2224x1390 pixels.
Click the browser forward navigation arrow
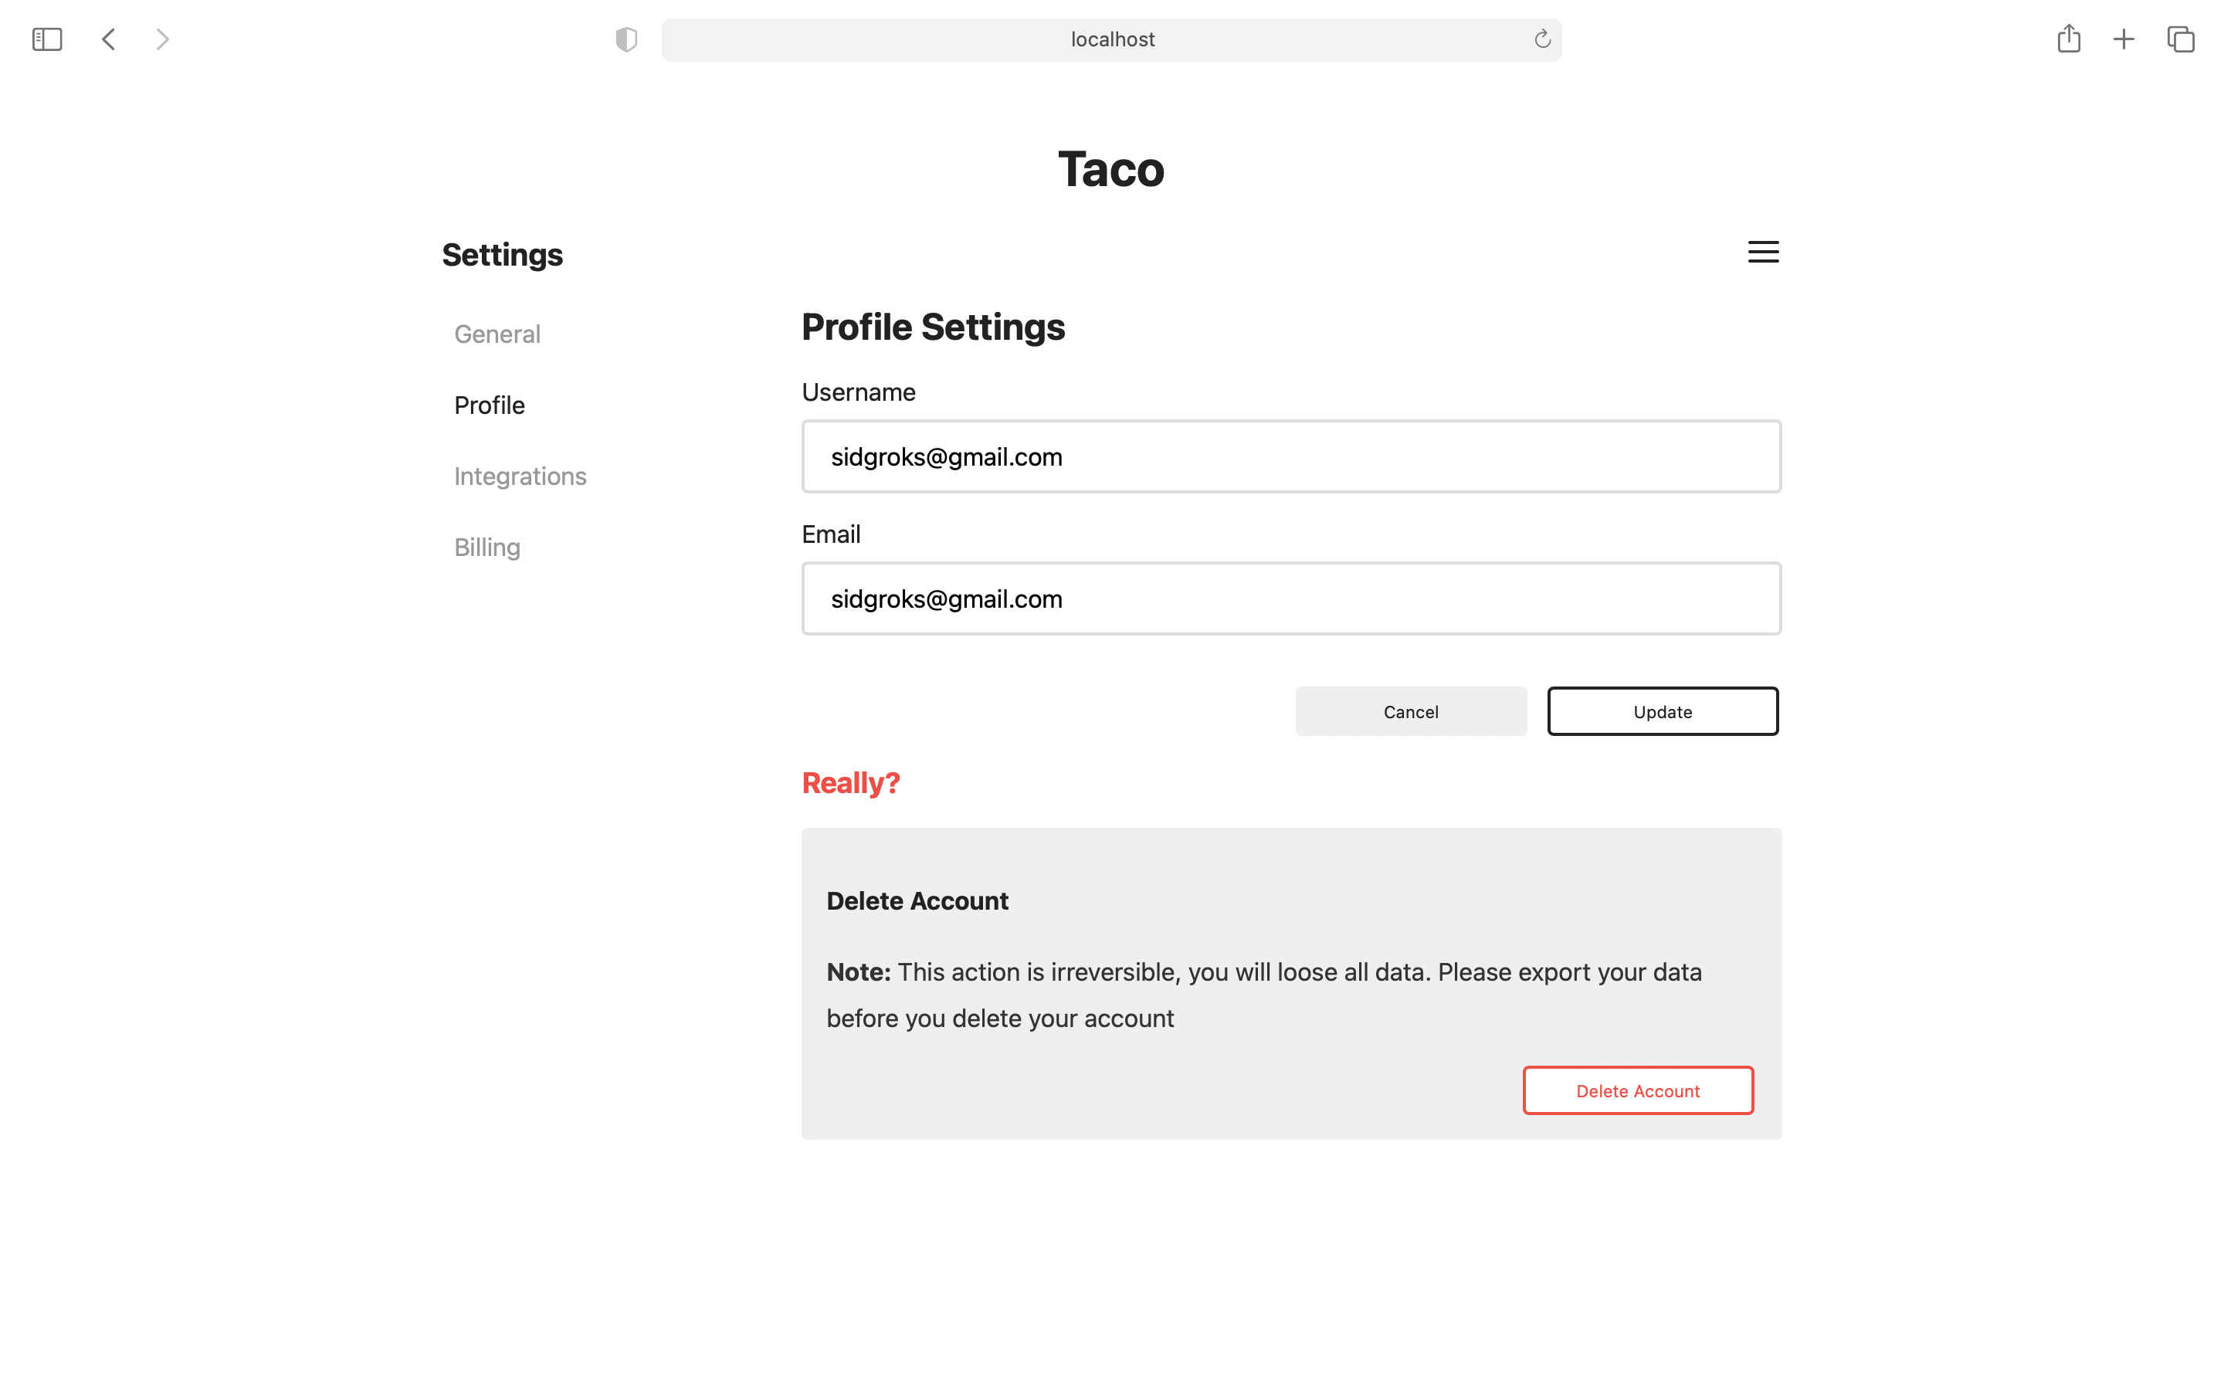(161, 39)
